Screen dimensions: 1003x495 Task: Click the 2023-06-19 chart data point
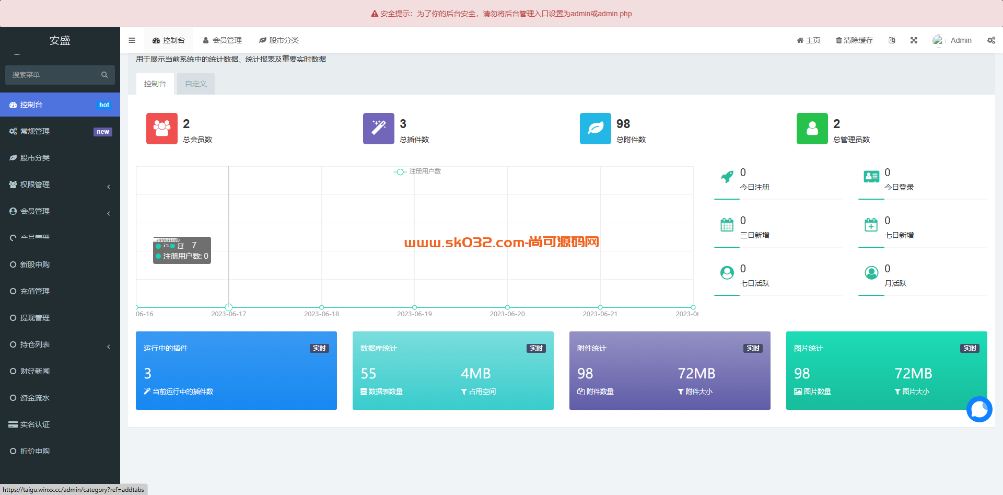(x=414, y=307)
